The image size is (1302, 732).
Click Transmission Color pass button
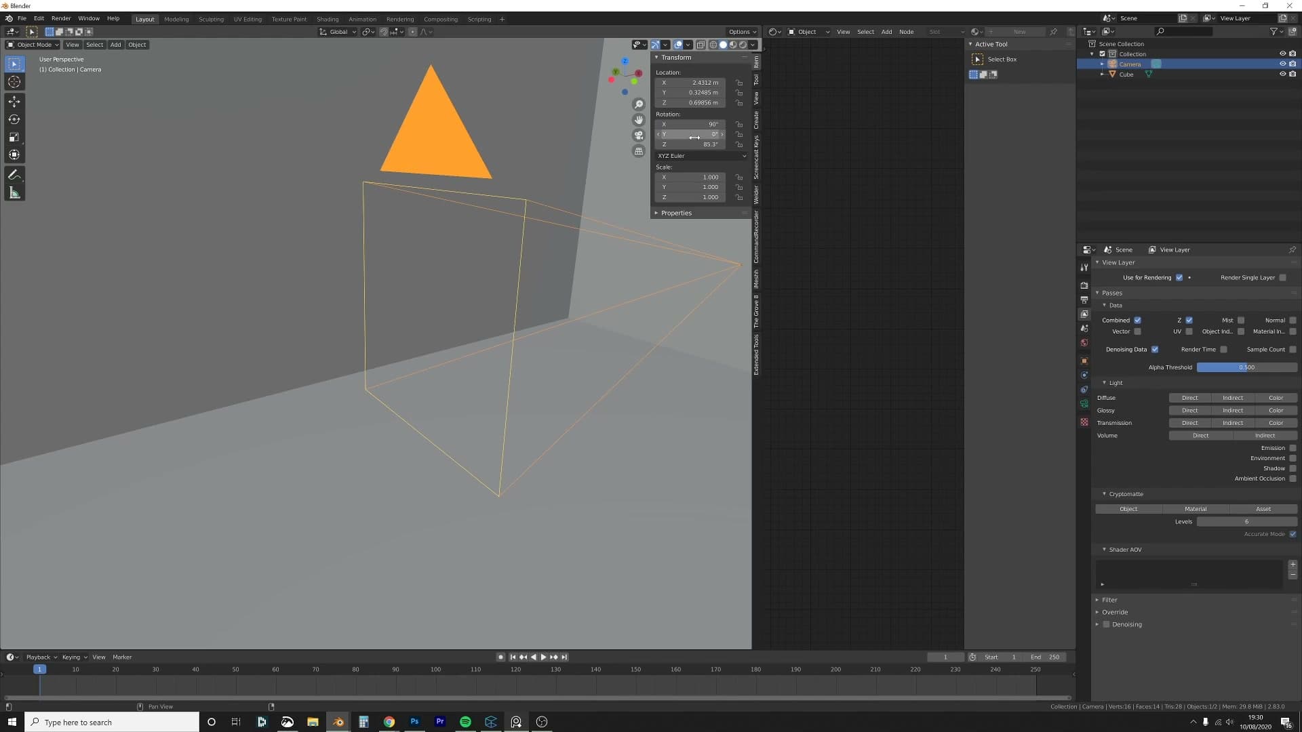[1276, 423]
